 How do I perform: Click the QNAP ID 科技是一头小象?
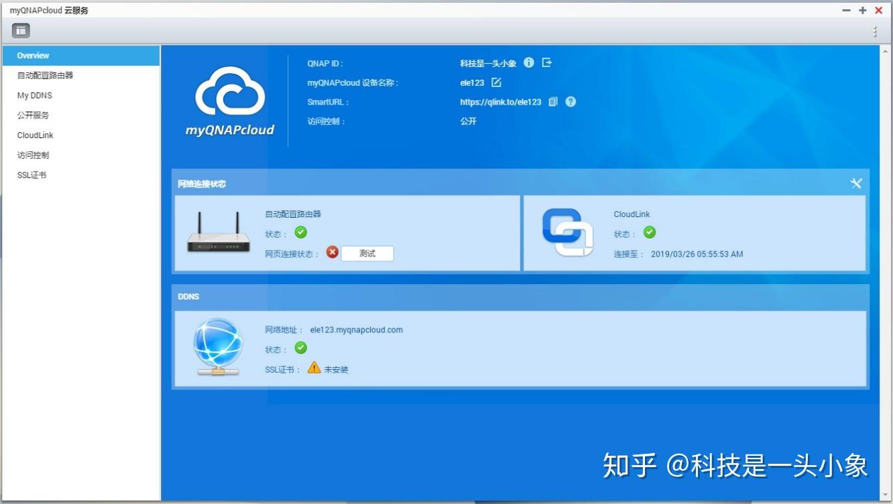[x=488, y=64]
